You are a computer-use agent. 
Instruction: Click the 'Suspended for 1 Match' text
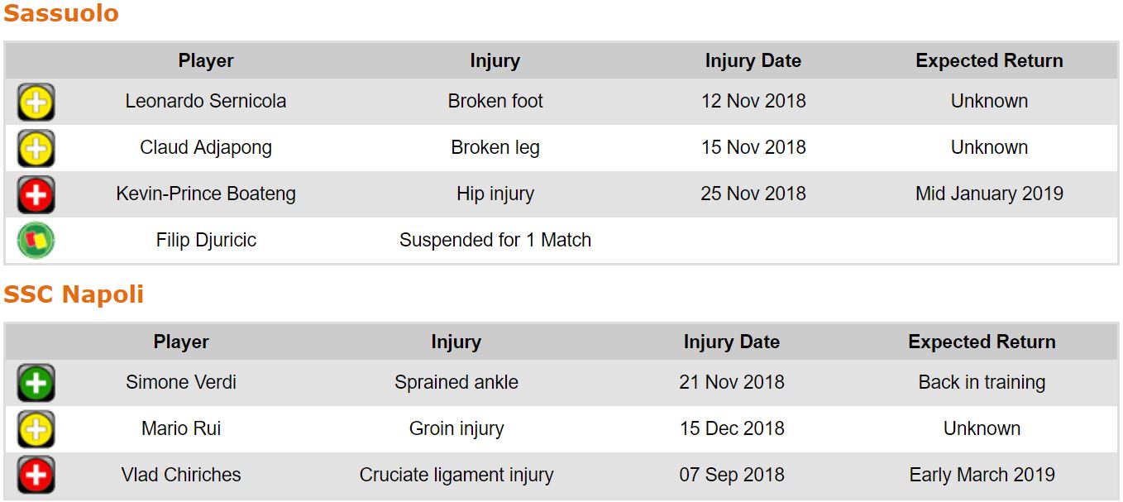click(495, 241)
